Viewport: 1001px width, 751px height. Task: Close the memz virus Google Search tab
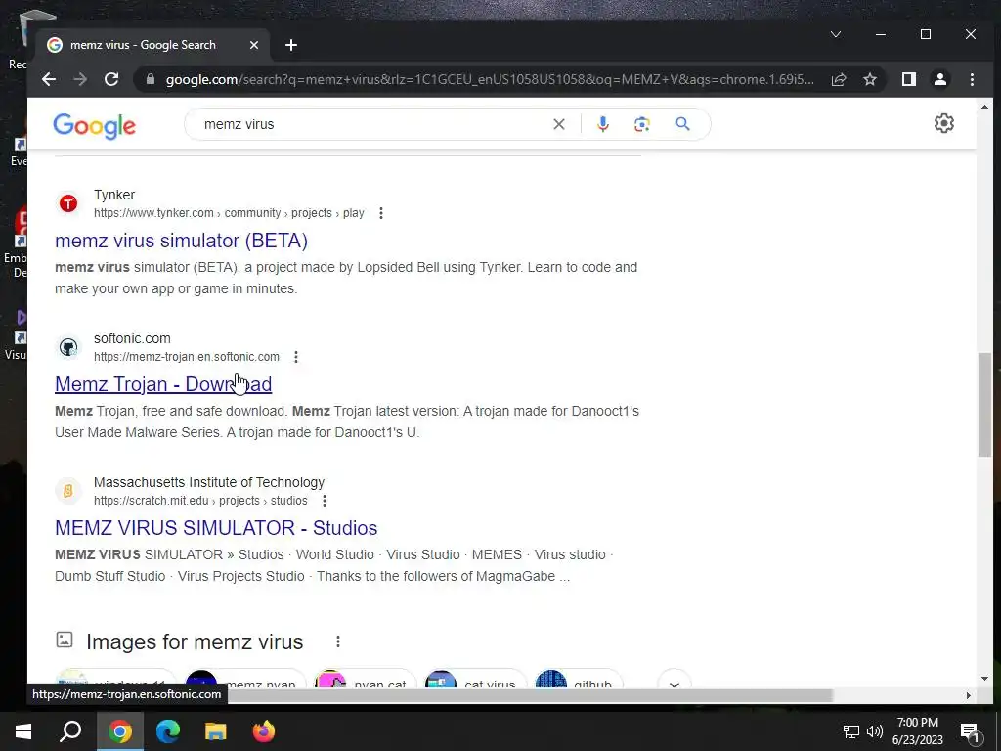[x=253, y=45]
